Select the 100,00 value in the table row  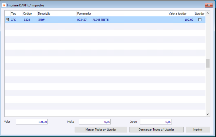[x=189, y=20]
